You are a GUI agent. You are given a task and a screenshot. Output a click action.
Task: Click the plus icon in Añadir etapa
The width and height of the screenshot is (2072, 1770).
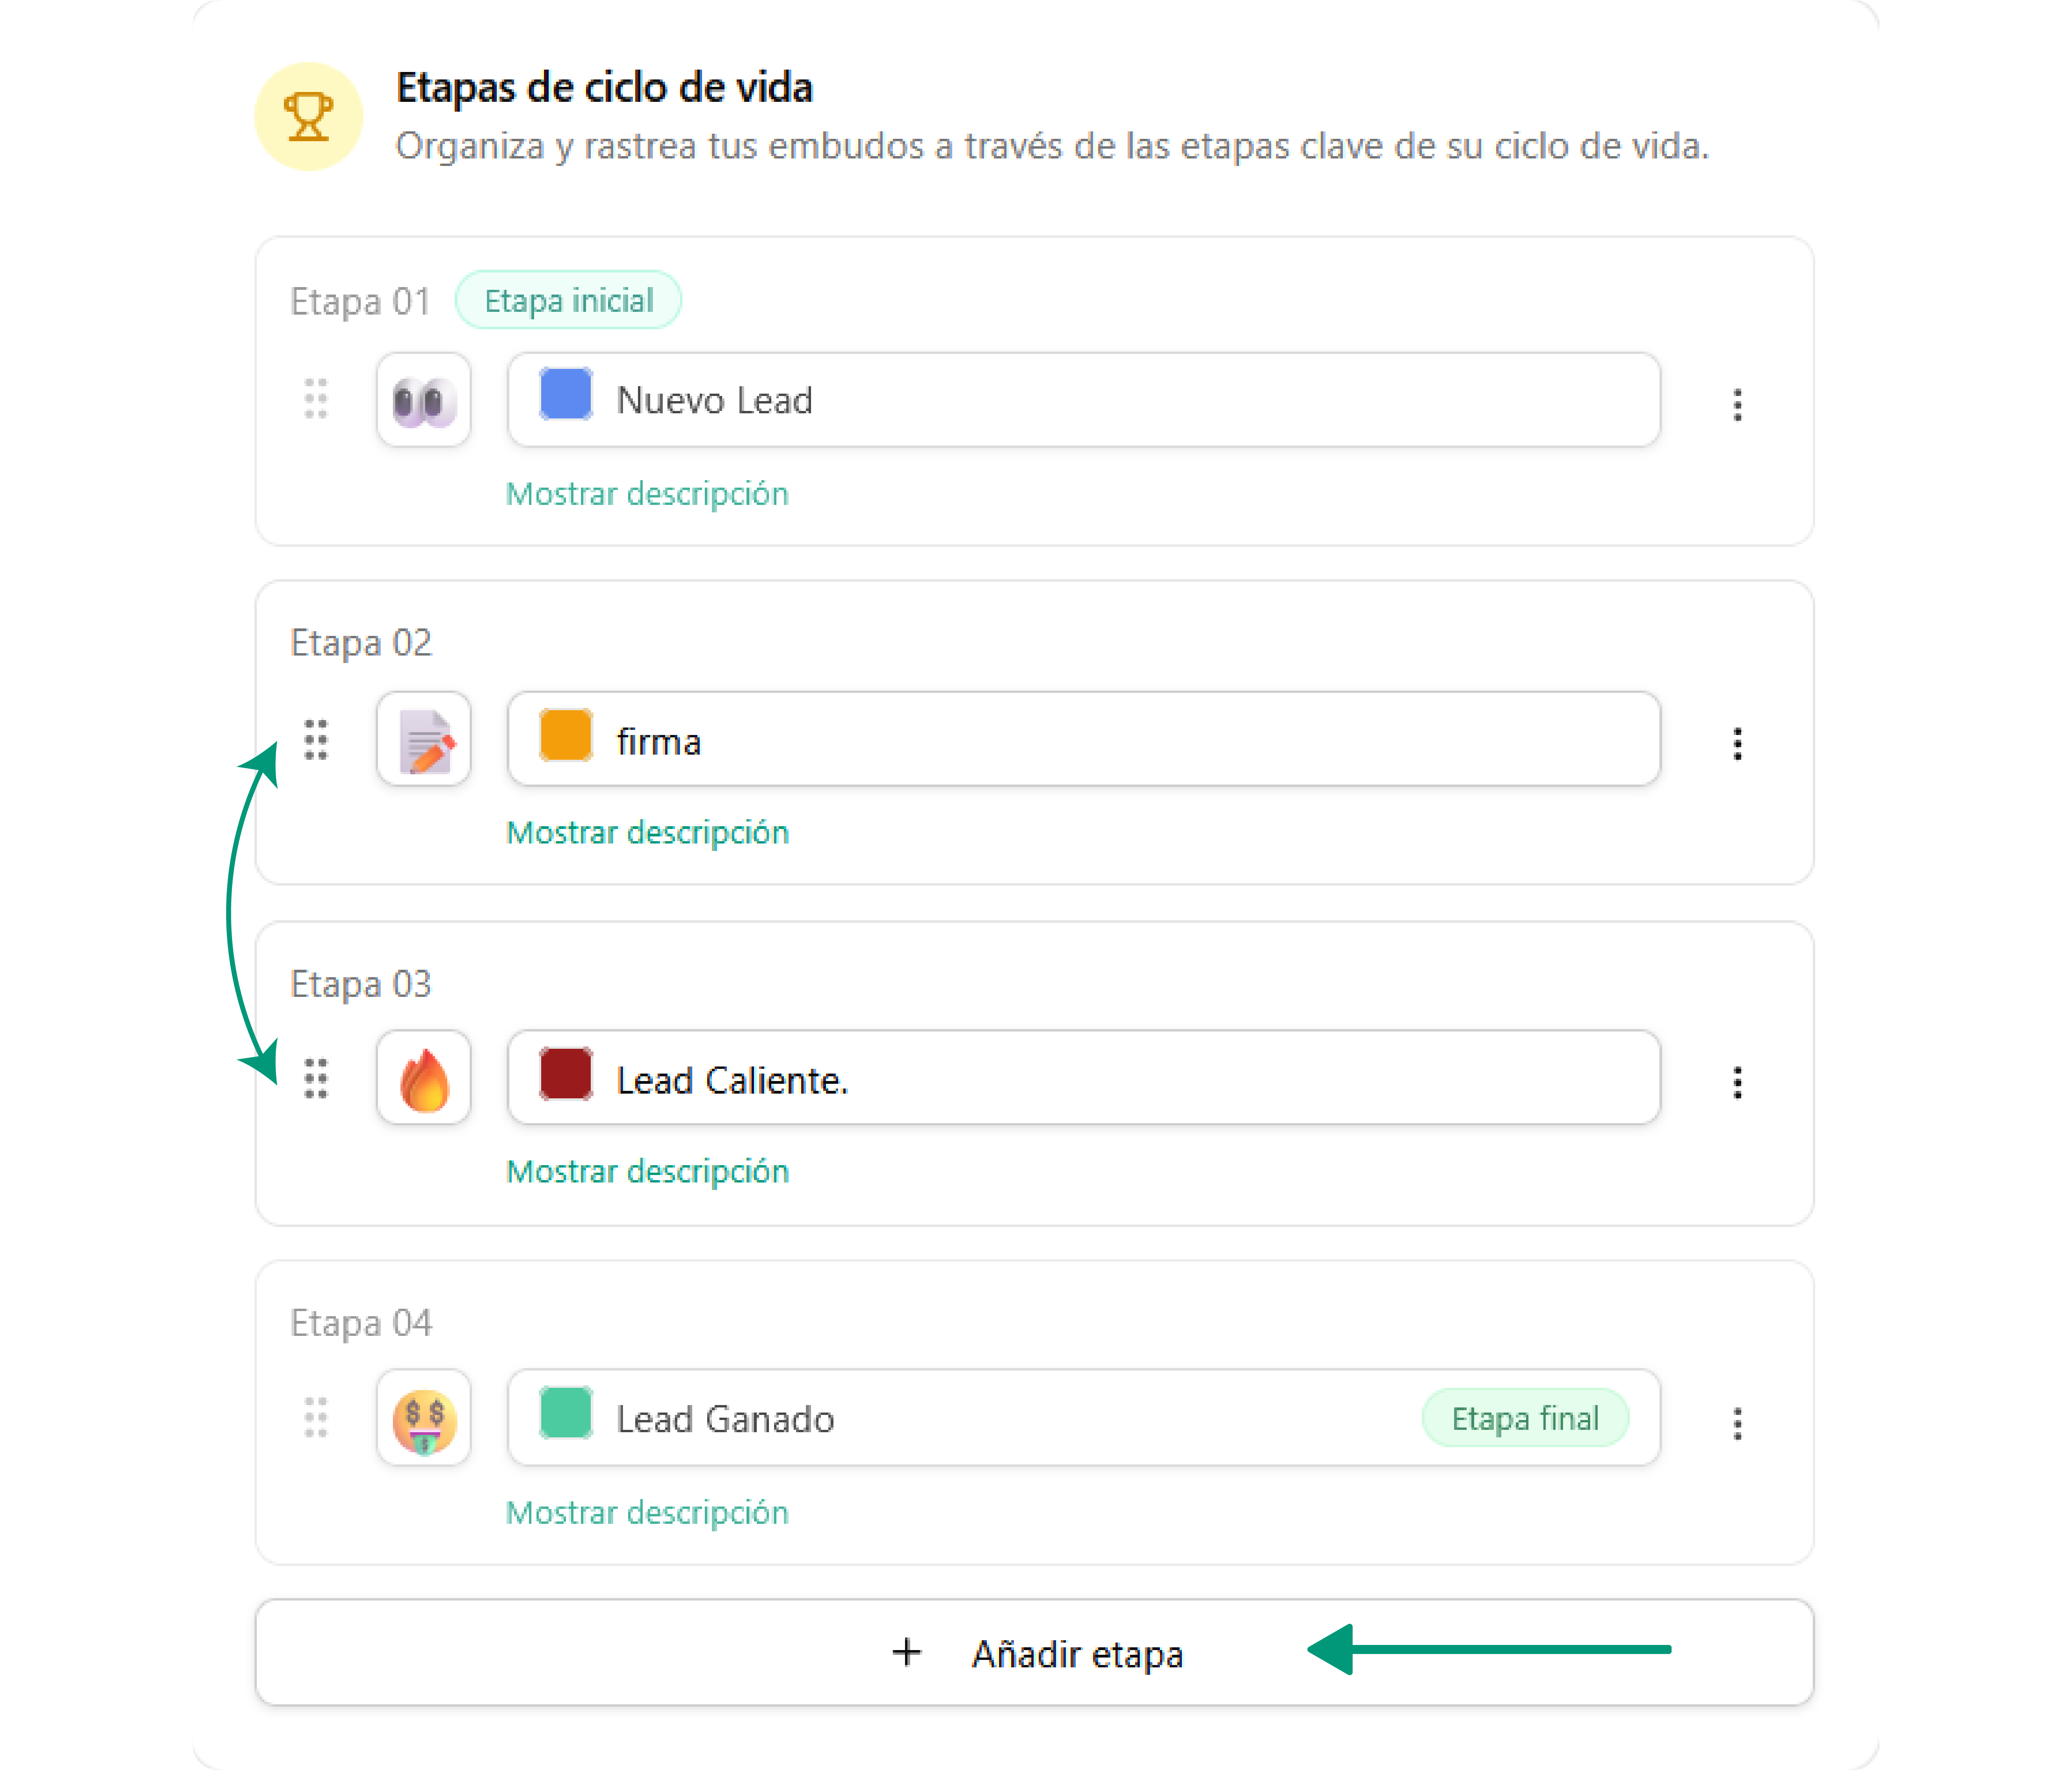(906, 1653)
